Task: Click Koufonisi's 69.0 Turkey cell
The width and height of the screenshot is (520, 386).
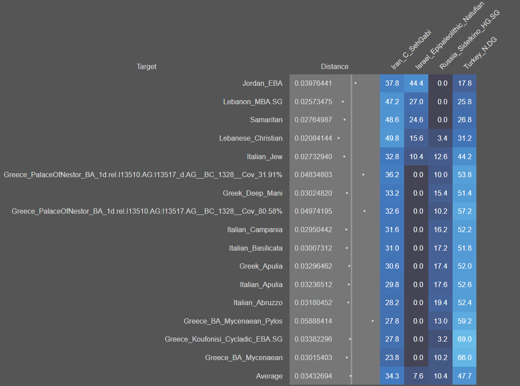Action: pos(464,339)
